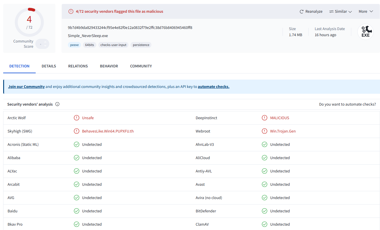Click the Simple_NeverSleep.exe file name
The height and width of the screenshot is (230, 380).
tap(88, 36)
